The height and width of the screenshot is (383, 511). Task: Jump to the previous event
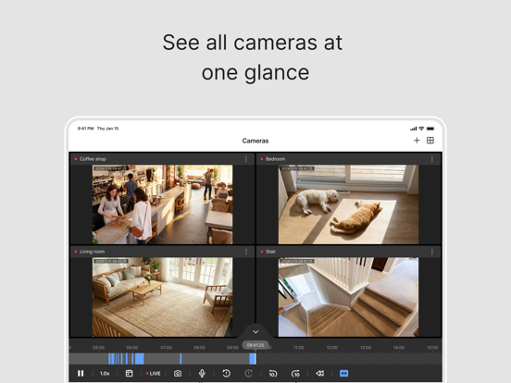226,373
